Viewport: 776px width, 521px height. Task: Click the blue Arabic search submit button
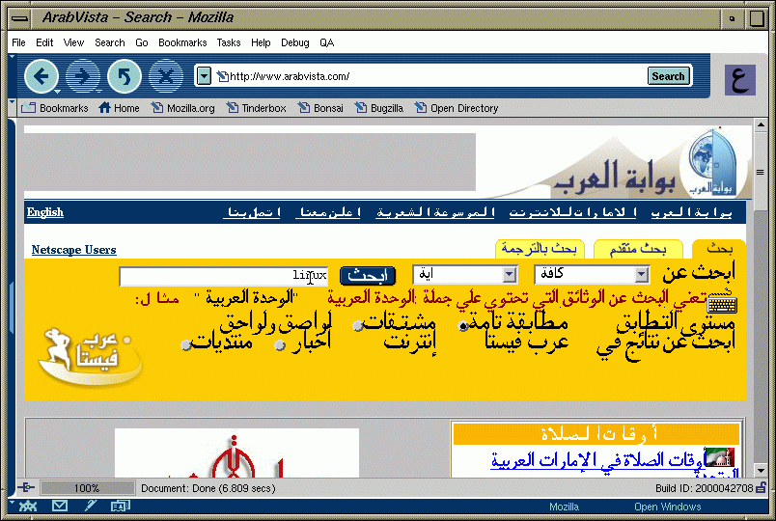tap(367, 276)
